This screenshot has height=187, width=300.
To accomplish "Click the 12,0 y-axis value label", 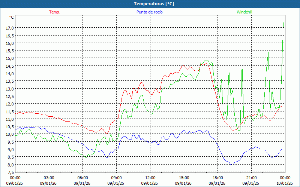I will (9, 104).
